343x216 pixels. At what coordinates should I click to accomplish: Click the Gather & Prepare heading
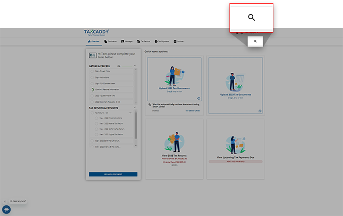pos(100,66)
